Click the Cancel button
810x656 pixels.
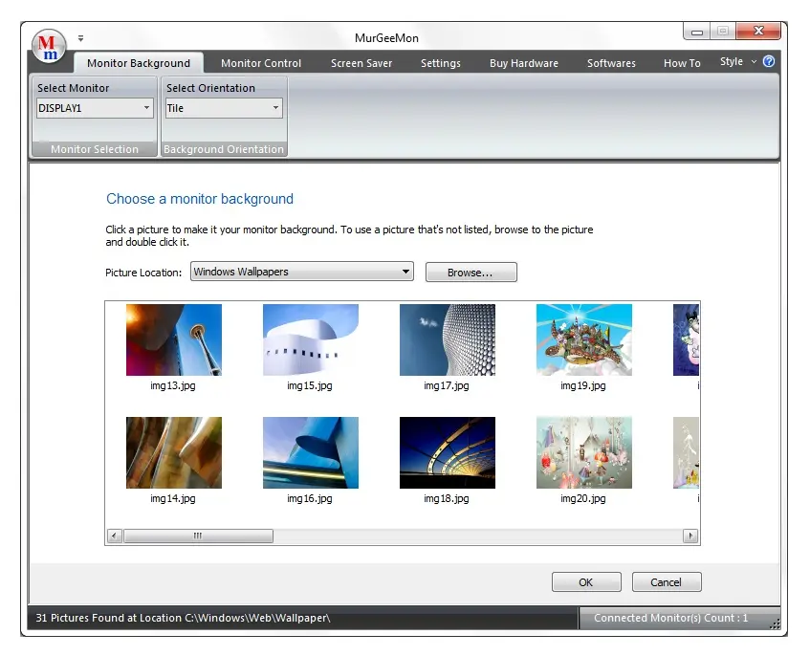[666, 582]
